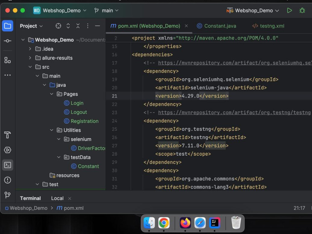
Task: Open the Webshop_Demo project dropdown
Action: [60, 10]
